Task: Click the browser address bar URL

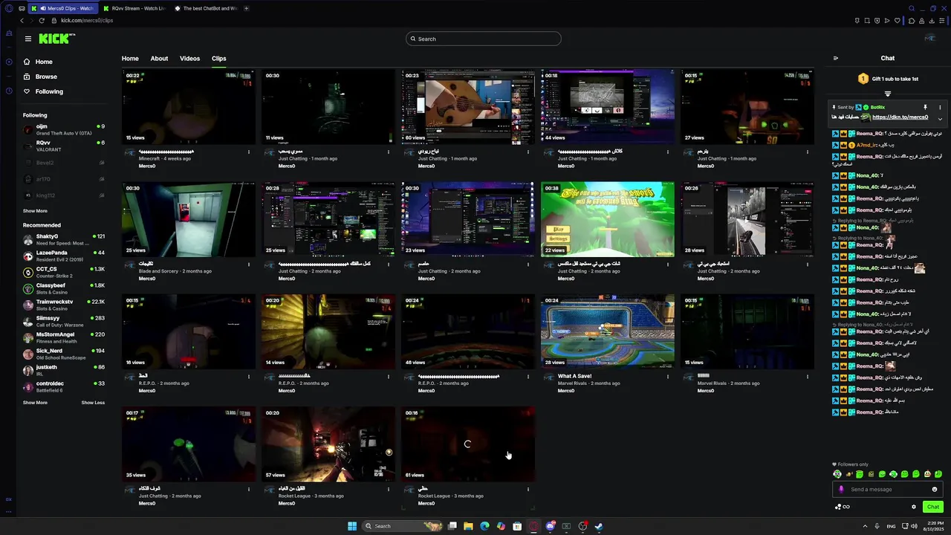Action: 87,21
